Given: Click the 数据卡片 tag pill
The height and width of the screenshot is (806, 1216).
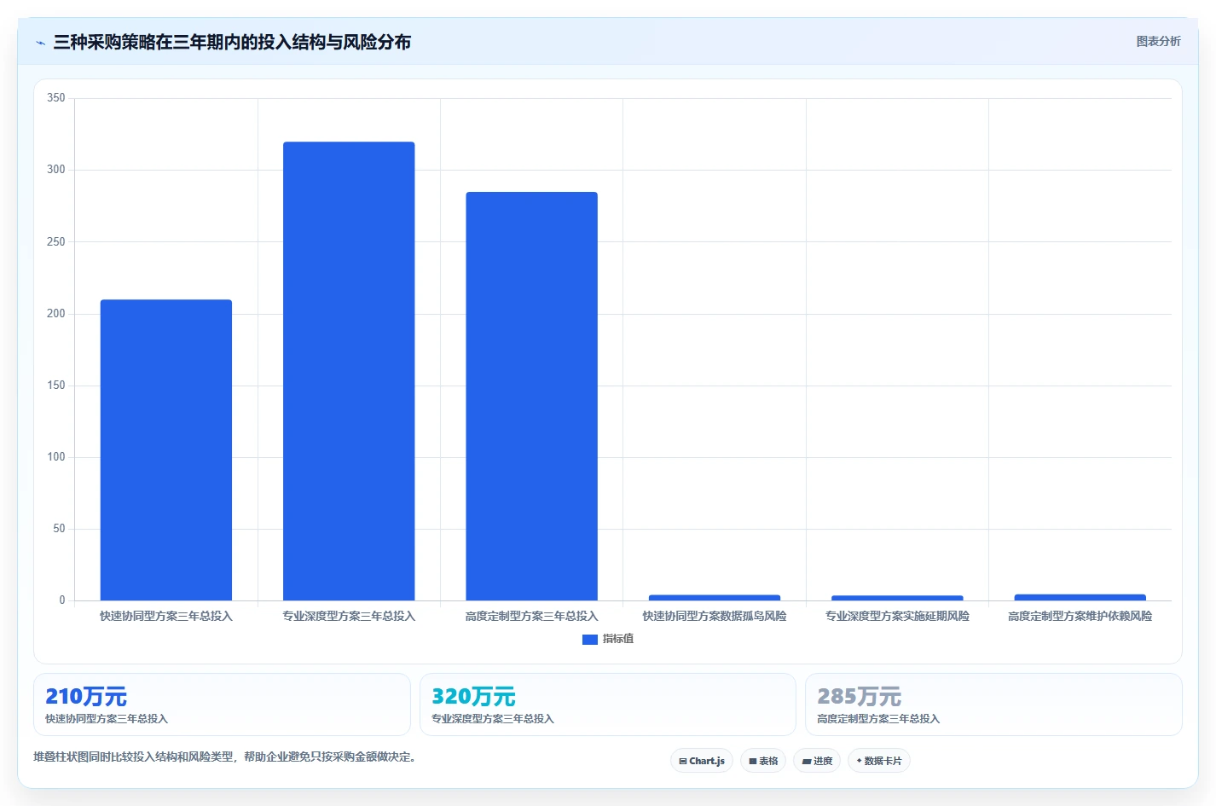Looking at the screenshot, I should pyautogui.click(x=879, y=761).
